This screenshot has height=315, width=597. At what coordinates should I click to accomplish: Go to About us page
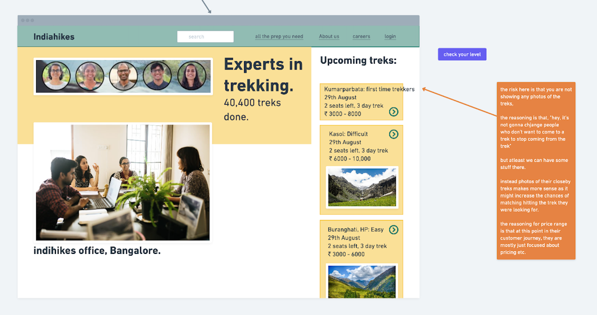click(x=329, y=36)
